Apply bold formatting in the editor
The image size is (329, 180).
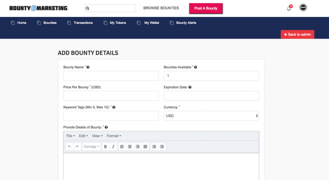tap(105, 147)
